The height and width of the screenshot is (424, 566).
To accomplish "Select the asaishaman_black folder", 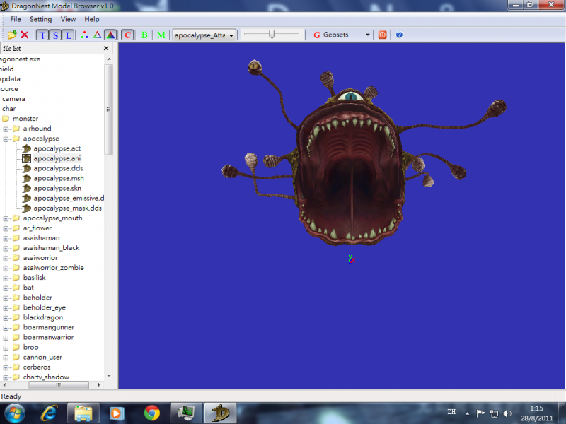I will pyautogui.click(x=51, y=248).
